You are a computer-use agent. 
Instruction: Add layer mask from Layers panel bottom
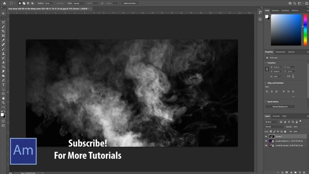pyautogui.click(x=287, y=173)
